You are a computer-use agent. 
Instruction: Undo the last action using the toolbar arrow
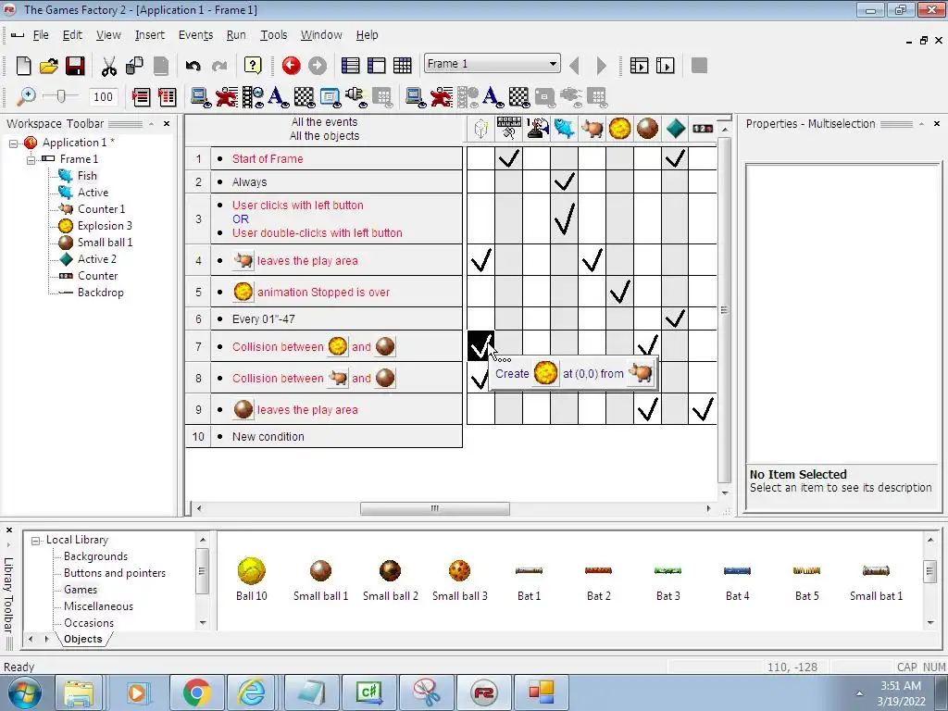[x=193, y=66]
